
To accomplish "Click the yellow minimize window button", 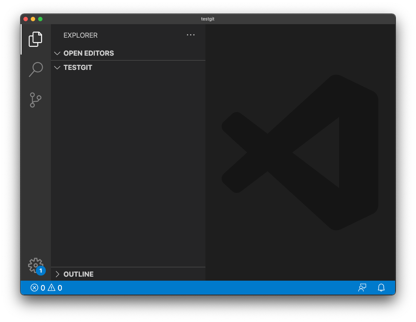I will (x=33, y=19).
